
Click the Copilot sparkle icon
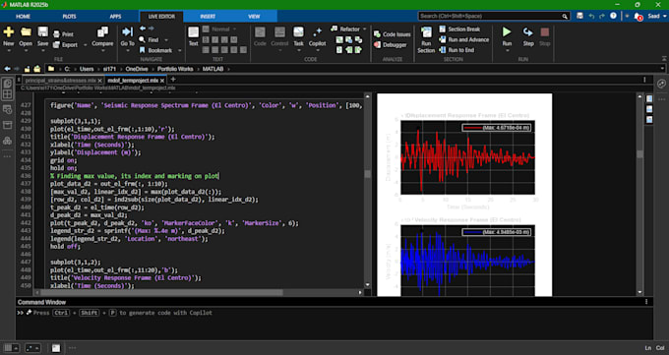(x=317, y=32)
